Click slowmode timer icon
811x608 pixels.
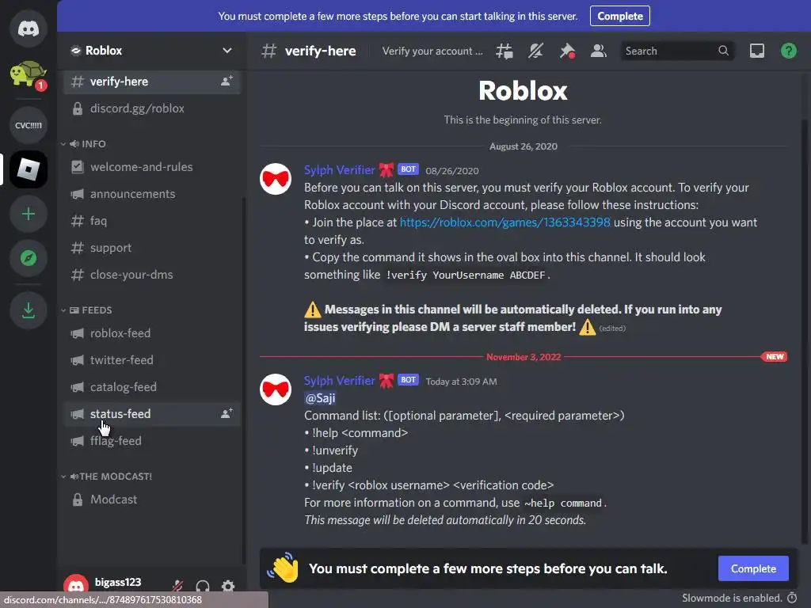(792, 598)
